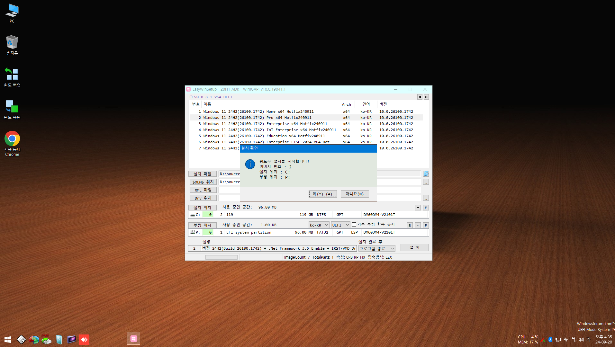Image resolution: width=615 pixels, height=347 pixels.
Task: Click the 설명 description text field
Action: [x=279, y=248]
